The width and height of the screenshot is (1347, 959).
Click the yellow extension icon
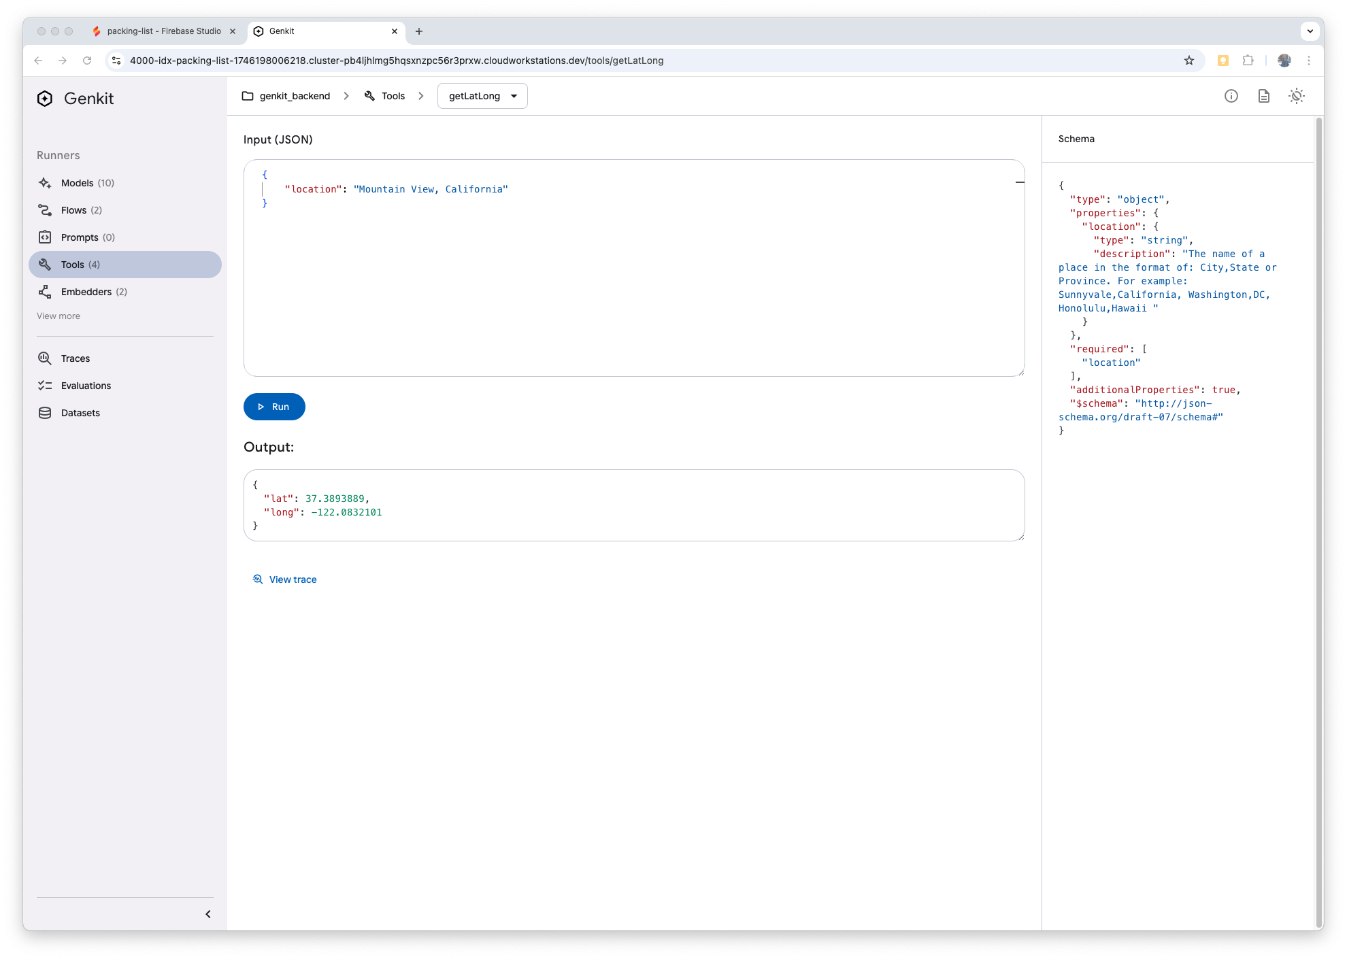coord(1223,61)
